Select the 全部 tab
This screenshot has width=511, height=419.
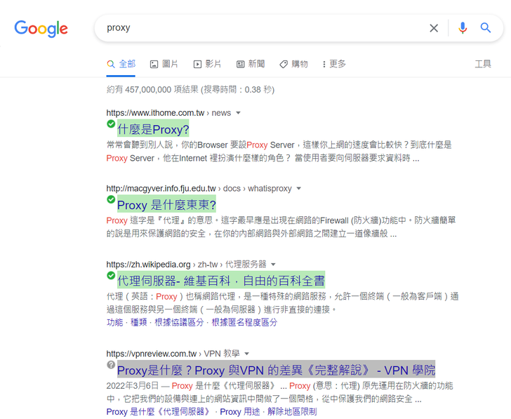coord(121,64)
